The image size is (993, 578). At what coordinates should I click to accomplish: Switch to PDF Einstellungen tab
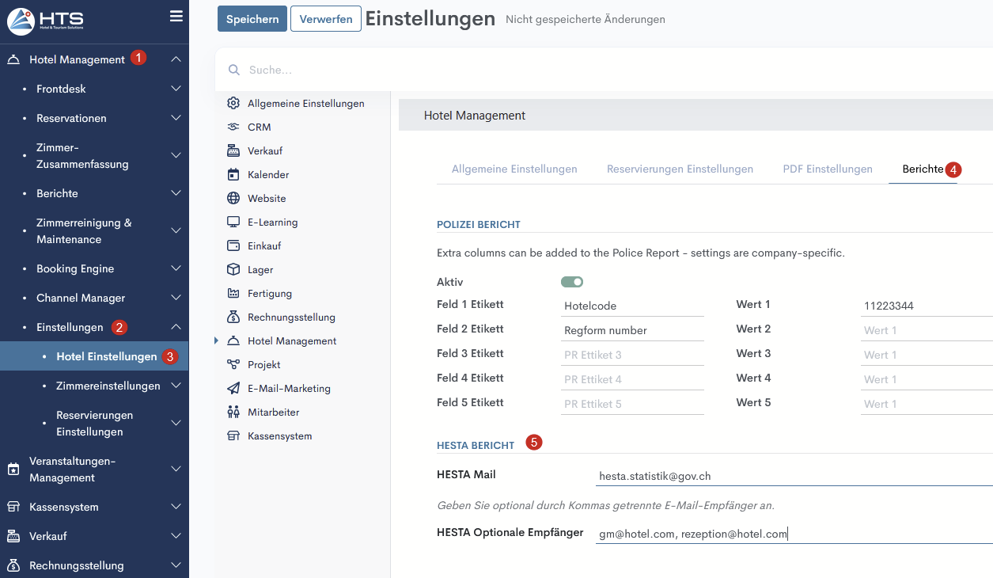(827, 169)
